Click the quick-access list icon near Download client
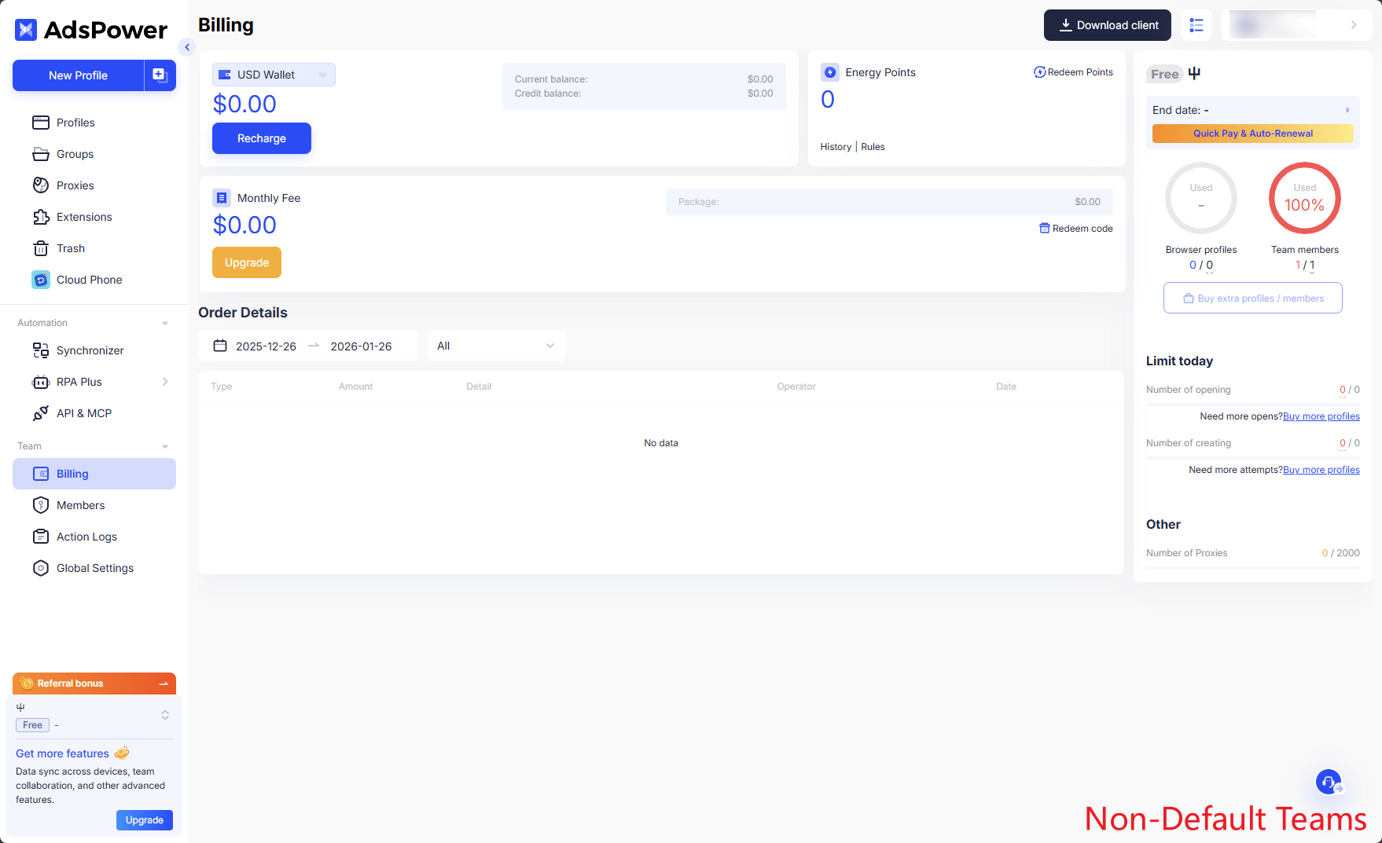This screenshot has width=1382, height=843. [1196, 25]
